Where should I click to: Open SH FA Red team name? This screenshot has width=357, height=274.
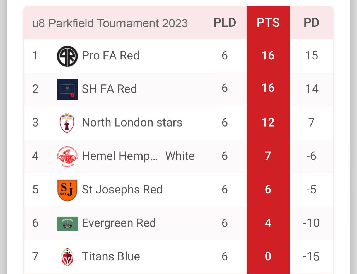pyautogui.click(x=109, y=89)
